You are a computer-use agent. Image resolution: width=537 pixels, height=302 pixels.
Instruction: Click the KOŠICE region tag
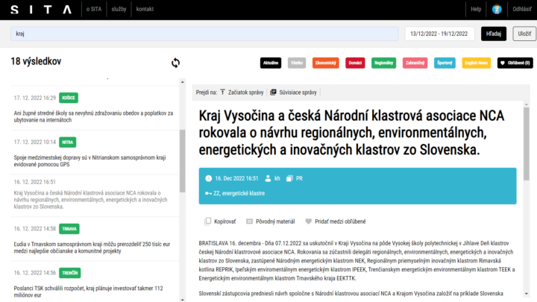tap(69, 98)
